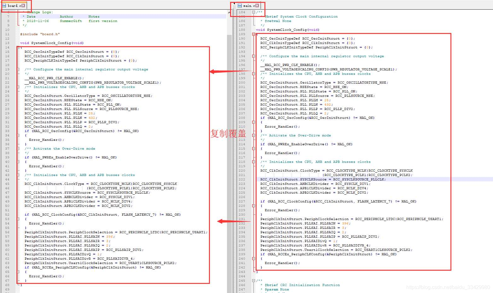Collapse the fold marker at board.c line 37

[x=18, y=148]
